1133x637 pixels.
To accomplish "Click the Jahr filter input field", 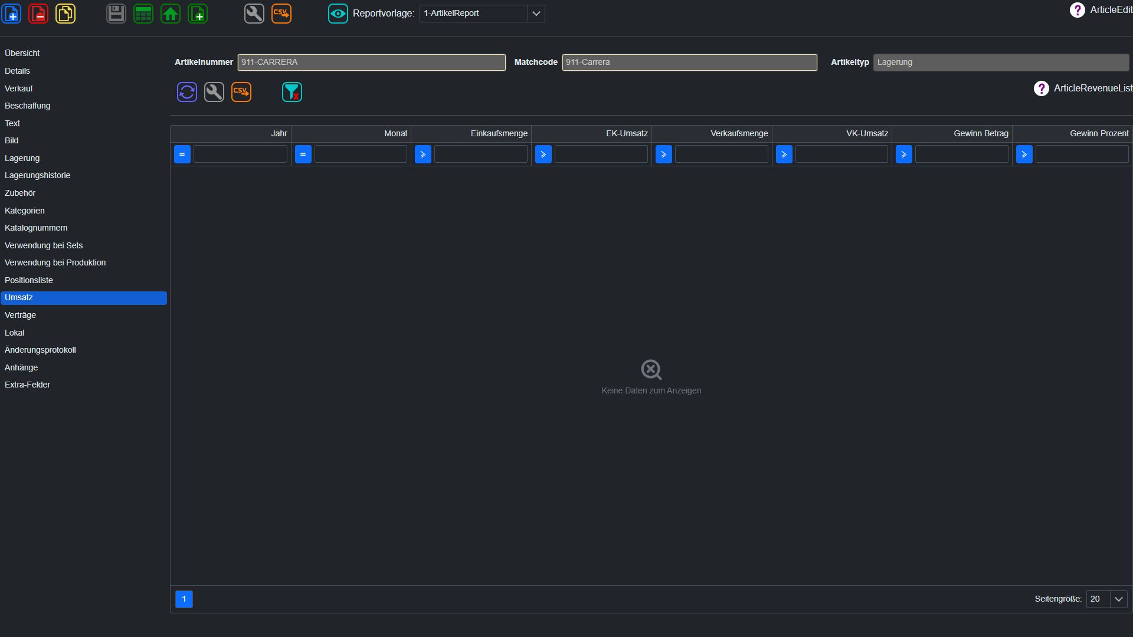I will click(x=240, y=155).
